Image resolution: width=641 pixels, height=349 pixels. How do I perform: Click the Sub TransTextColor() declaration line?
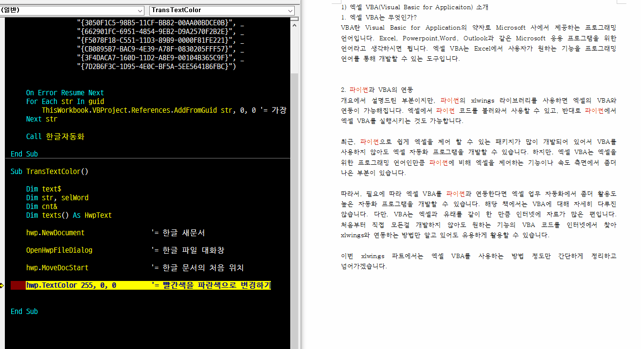coord(50,172)
